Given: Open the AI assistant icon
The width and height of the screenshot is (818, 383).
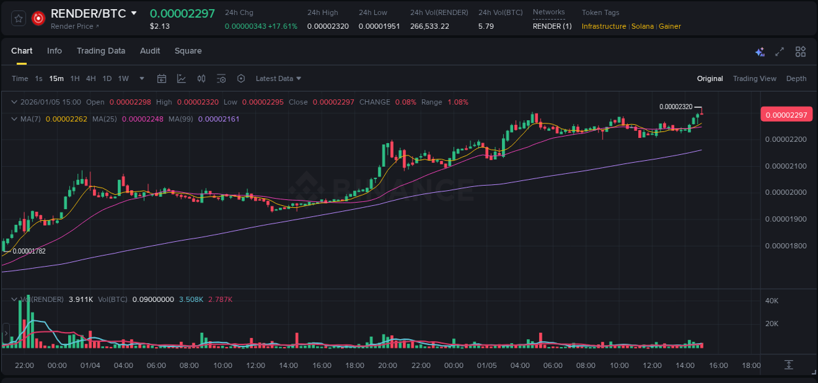Looking at the screenshot, I should click(x=759, y=51).
